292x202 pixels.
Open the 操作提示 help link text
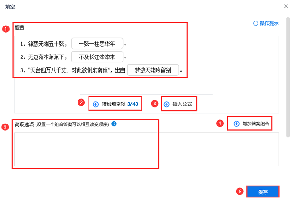(269, 23)
